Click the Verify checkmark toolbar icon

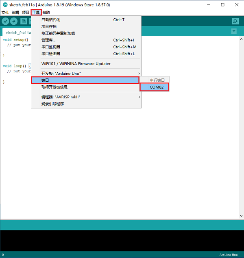5,21
